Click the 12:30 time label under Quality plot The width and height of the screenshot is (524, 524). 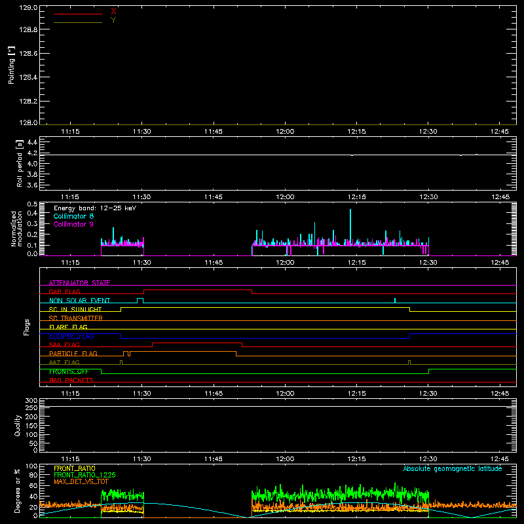click(428, 459)
